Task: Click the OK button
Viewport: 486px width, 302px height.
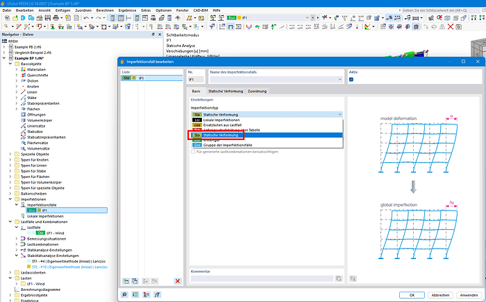Action: point(412,295)
